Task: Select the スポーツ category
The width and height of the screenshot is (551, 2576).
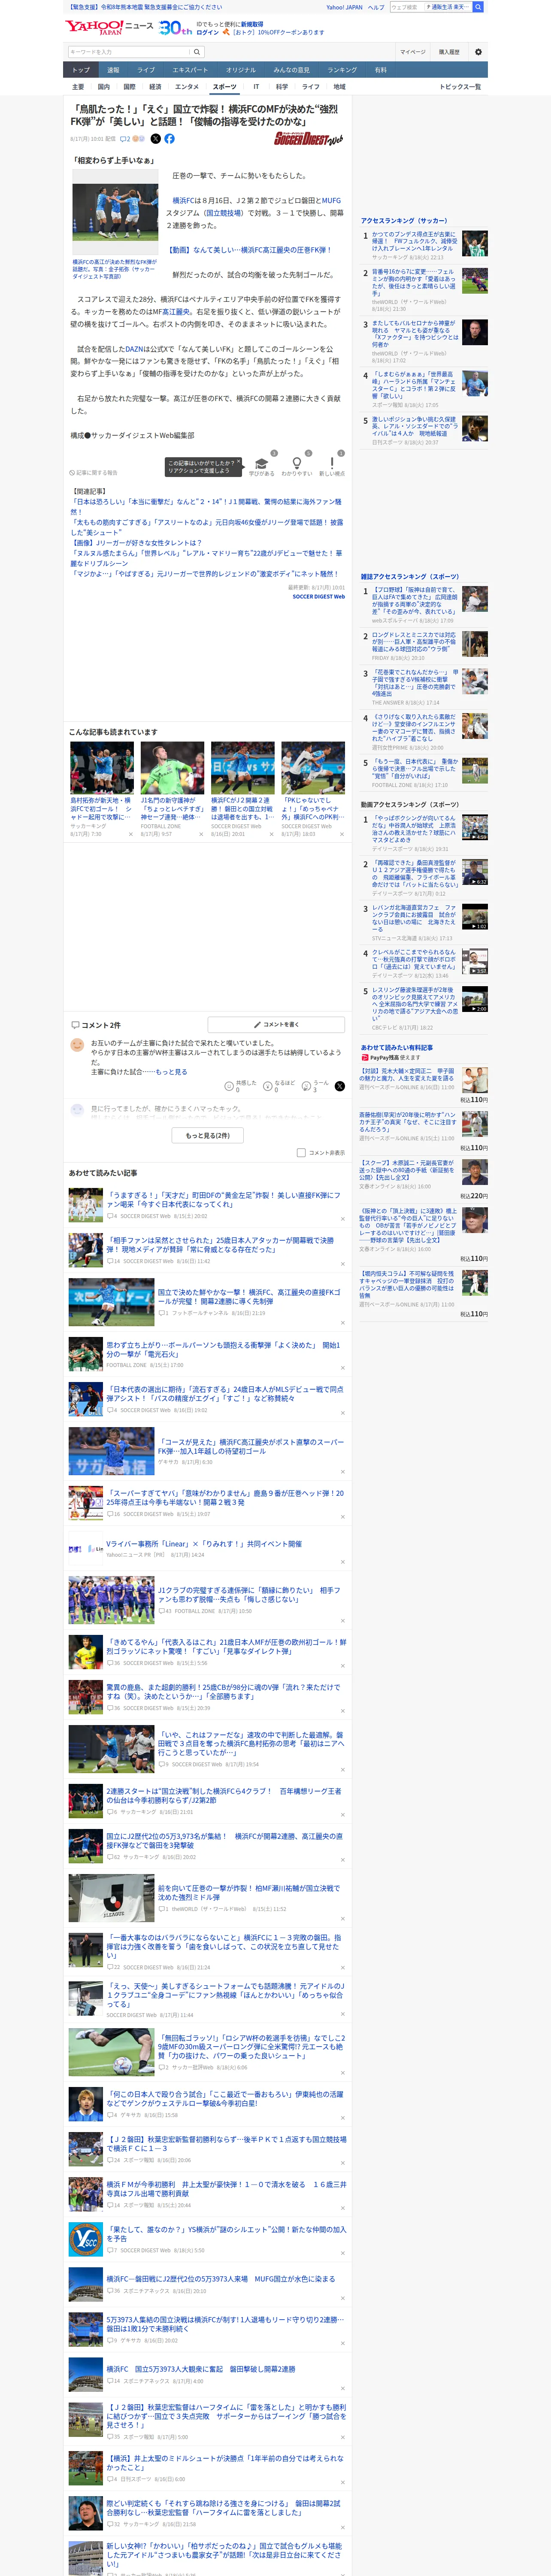Action: 225,87
